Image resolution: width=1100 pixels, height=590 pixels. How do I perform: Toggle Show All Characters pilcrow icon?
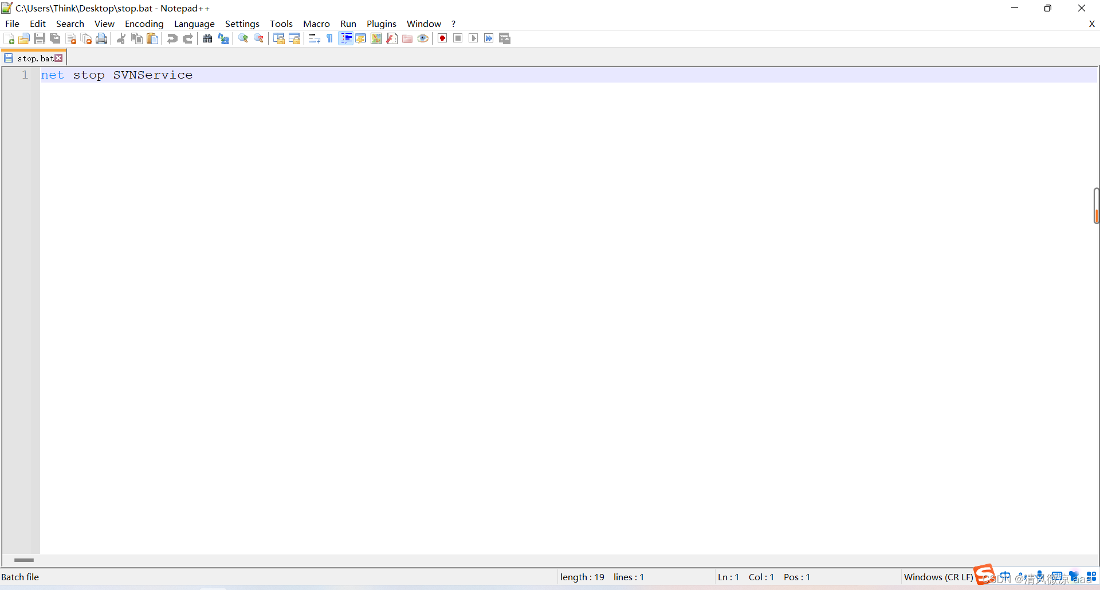click(330, 38)
